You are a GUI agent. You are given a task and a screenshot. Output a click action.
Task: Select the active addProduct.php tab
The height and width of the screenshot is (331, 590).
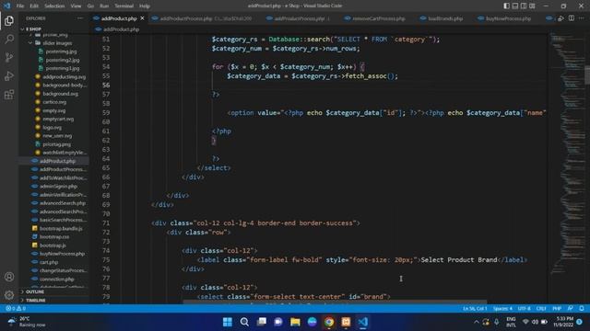click(119, 18)
